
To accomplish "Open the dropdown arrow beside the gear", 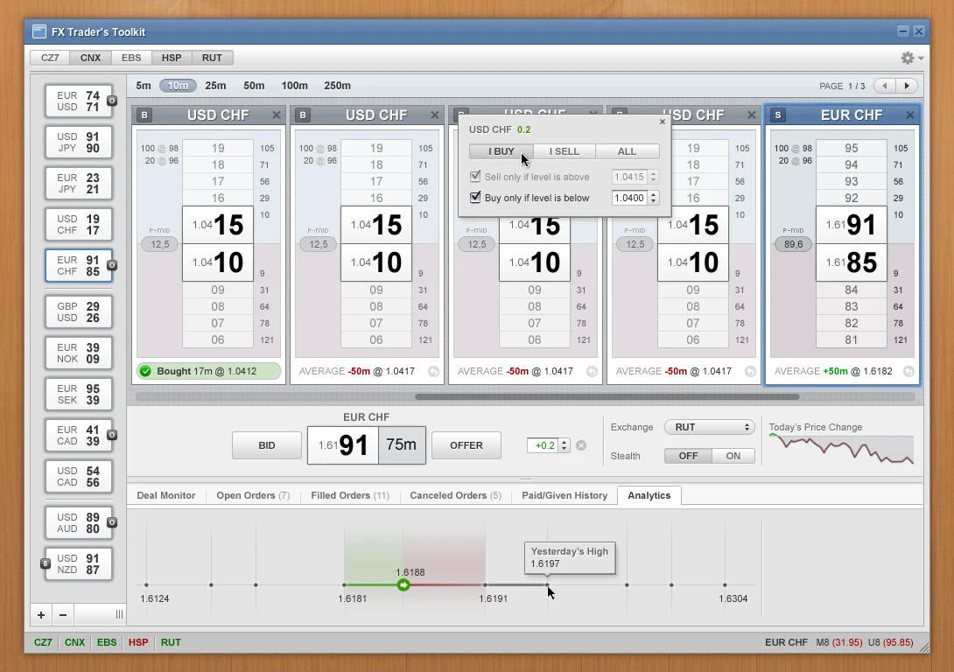I will 921,59.
